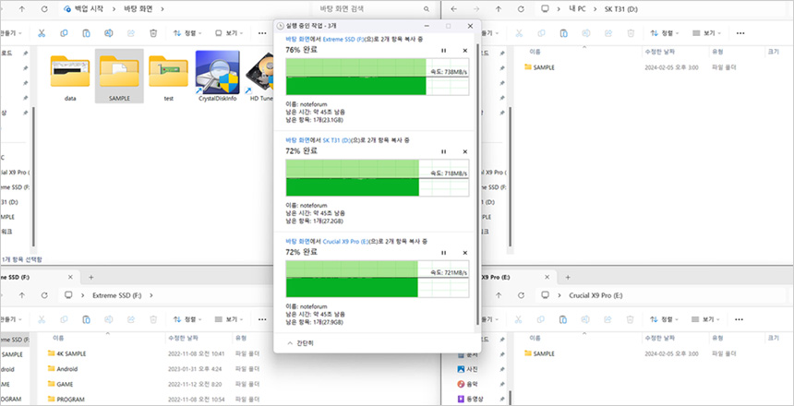Click Paste icon in SK T31 (D:) window
The image size is (794, 406).
point(563,33)
